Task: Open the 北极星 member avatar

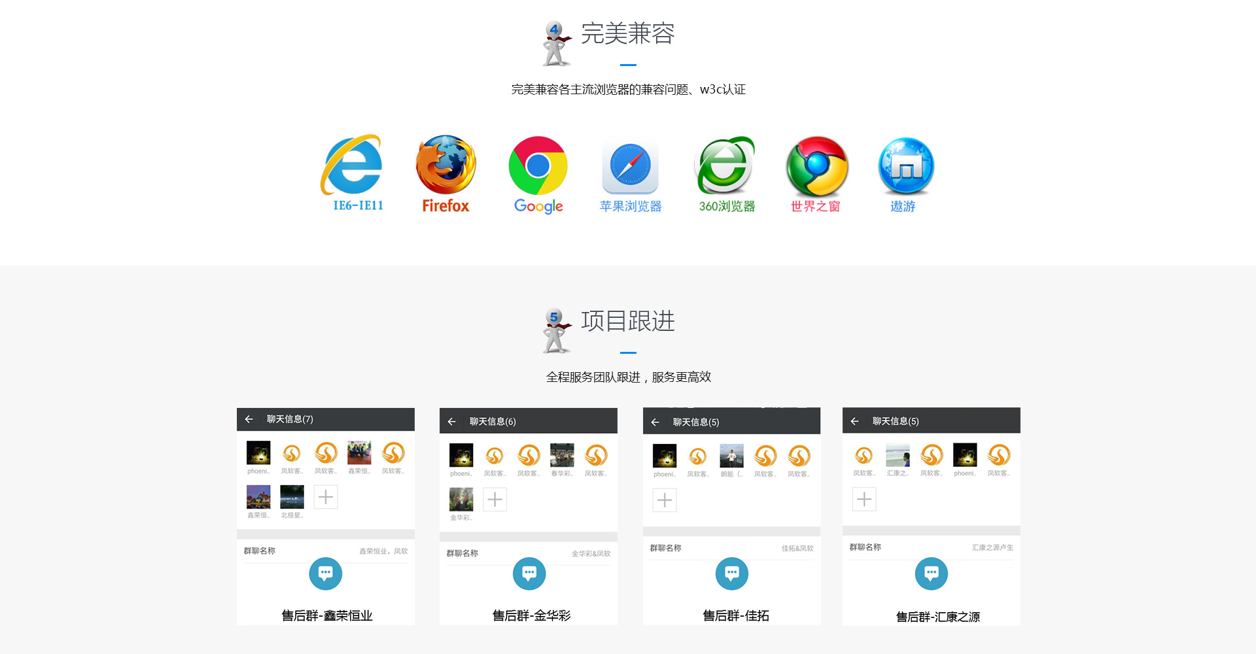Action: 292,497
